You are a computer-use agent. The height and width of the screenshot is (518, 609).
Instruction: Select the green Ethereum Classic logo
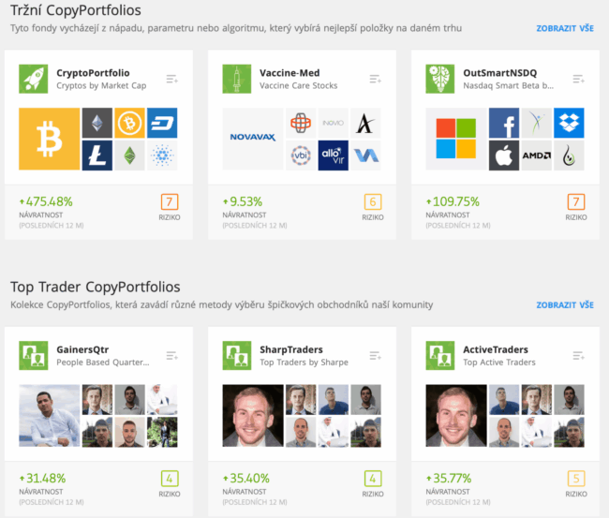tap(129, 155)
